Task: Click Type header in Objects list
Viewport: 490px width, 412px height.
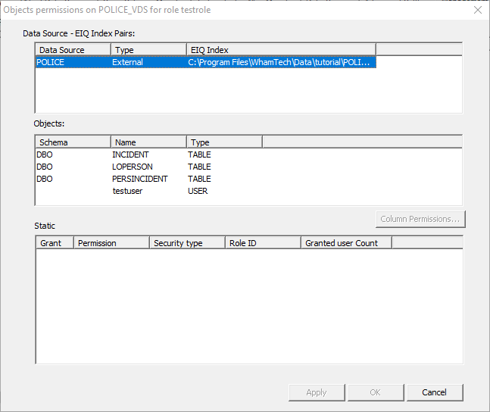Action: (x=224, y=142)
